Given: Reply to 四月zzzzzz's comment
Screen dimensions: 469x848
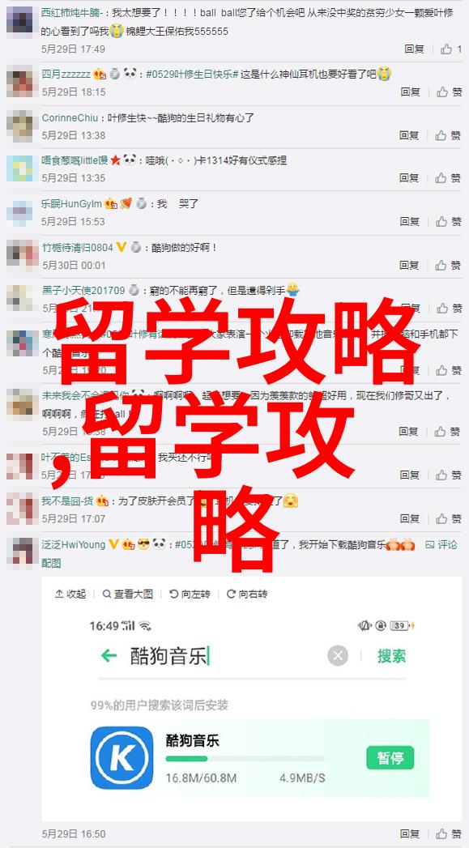Looking at the screenshot, I should point(410,92).
